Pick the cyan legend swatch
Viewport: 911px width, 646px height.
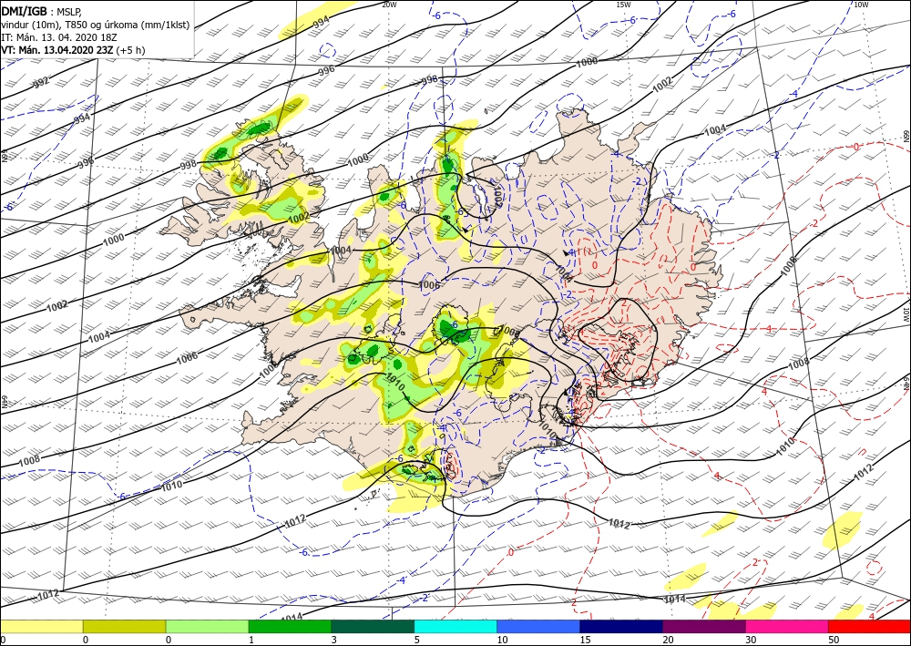coord(455,626)
